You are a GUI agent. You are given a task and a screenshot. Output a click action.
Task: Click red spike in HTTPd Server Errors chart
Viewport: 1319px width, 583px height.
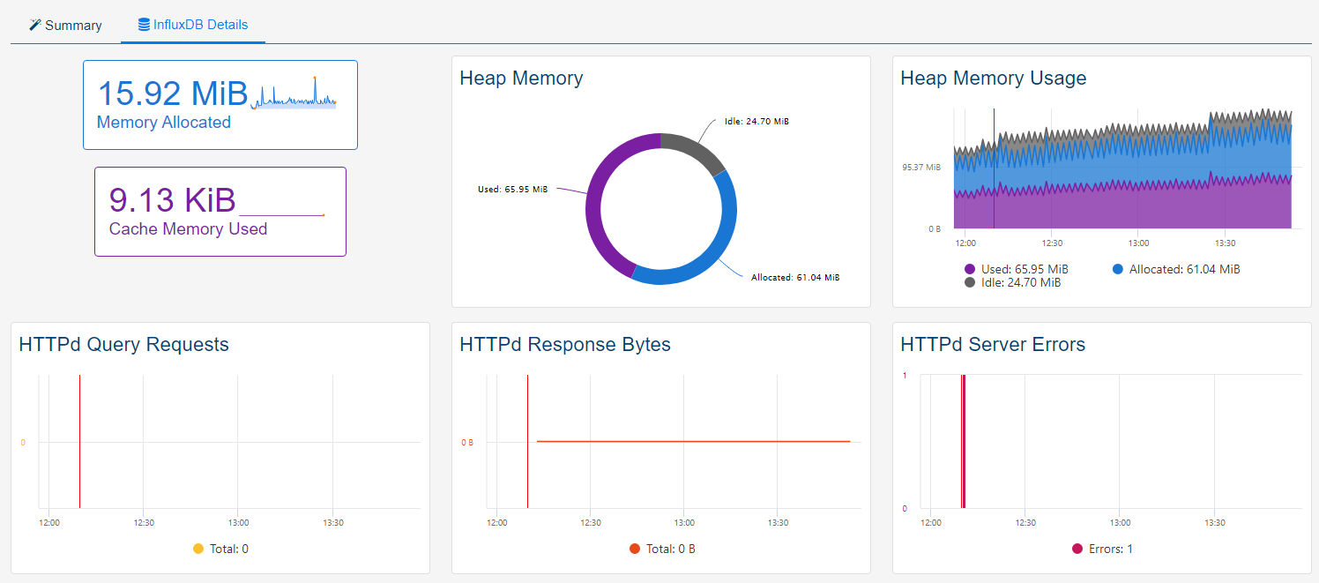[963, 441]
